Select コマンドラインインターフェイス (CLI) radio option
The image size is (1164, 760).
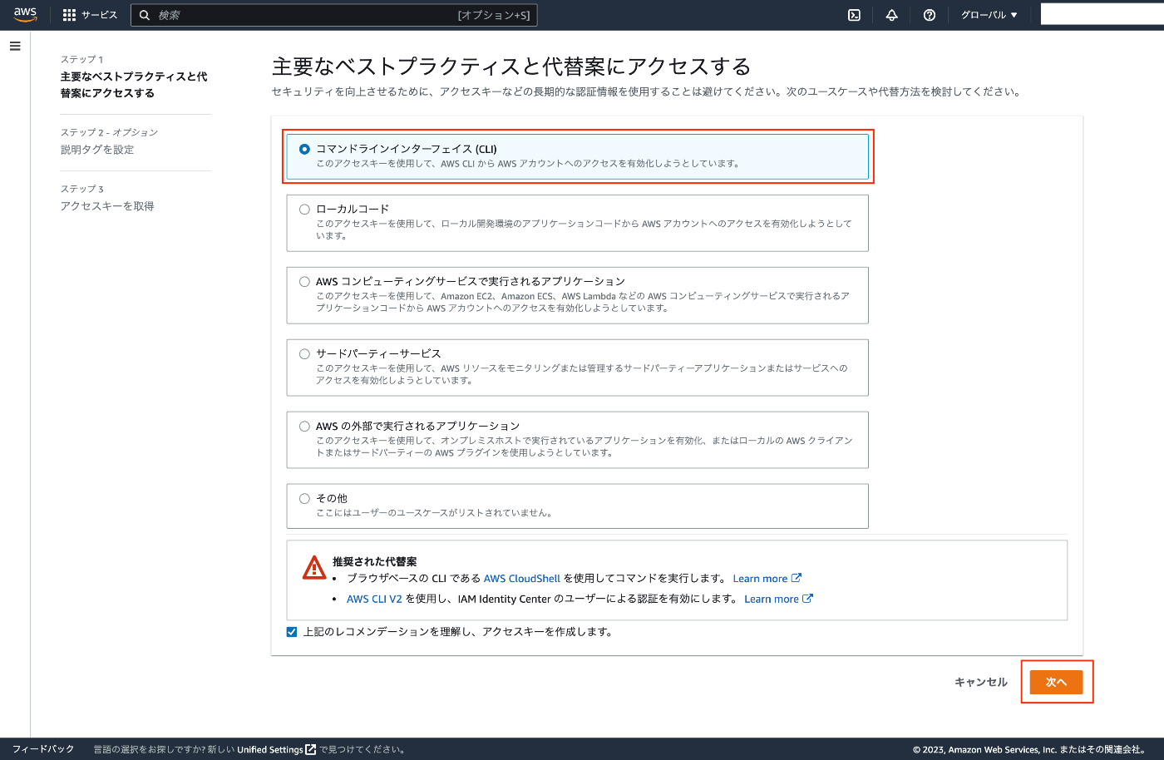click(x=304, y=149)
